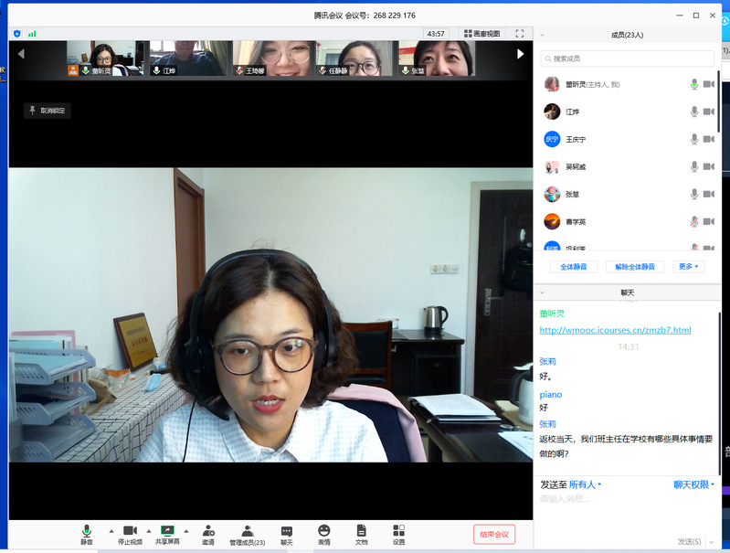Open the wmooc.icourses.cn link in chat
The height and width of the screenshot is (553, 730).
pos(615,330)
